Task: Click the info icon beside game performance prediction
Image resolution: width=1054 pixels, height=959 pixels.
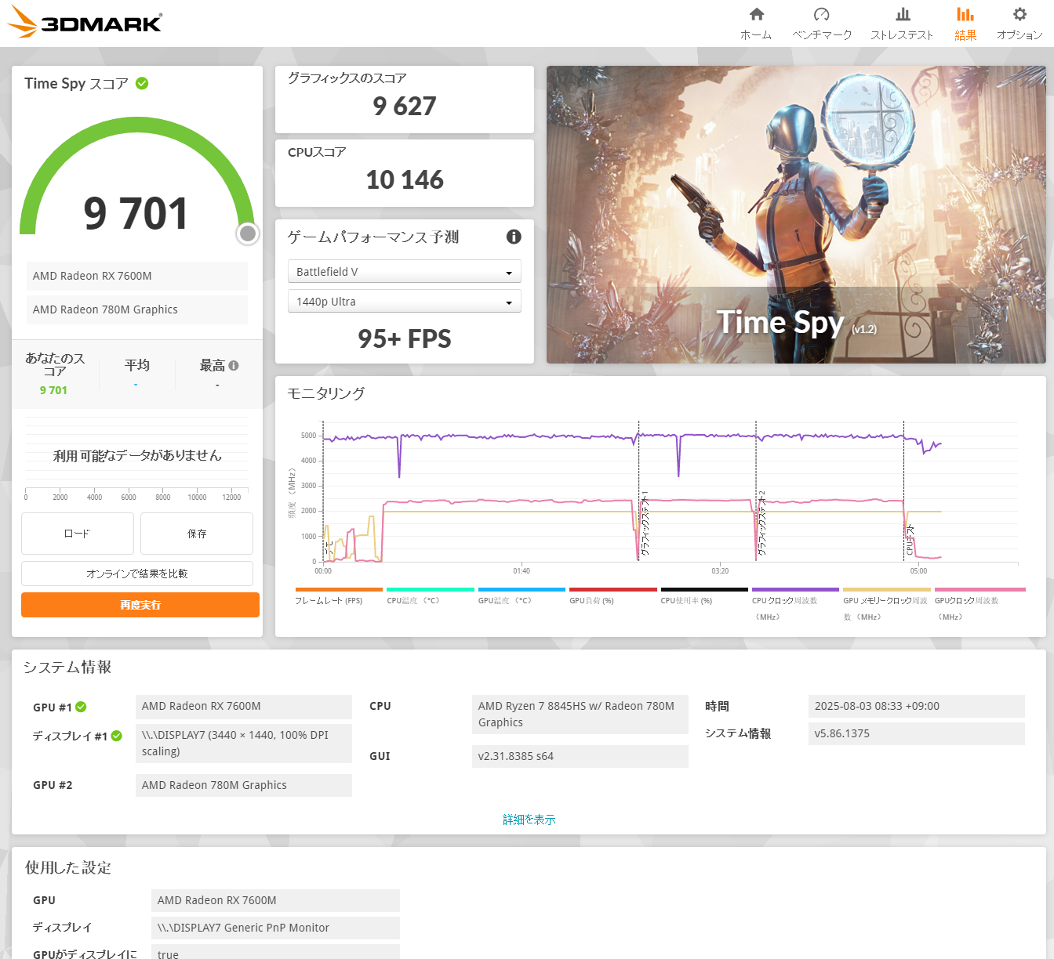Action: click(x=514, y=237)
